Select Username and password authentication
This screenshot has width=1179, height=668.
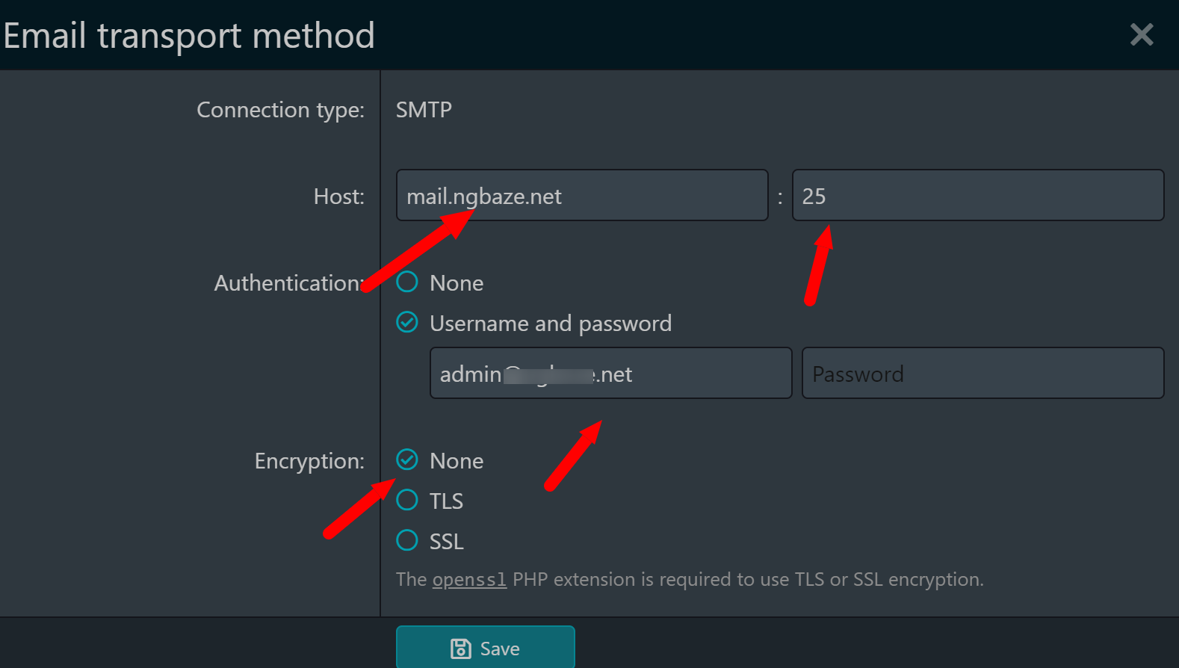407,323
